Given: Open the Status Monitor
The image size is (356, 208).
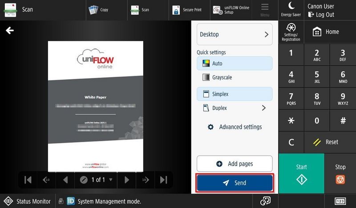Looking at the screenshot, I should tap(27, 201).
